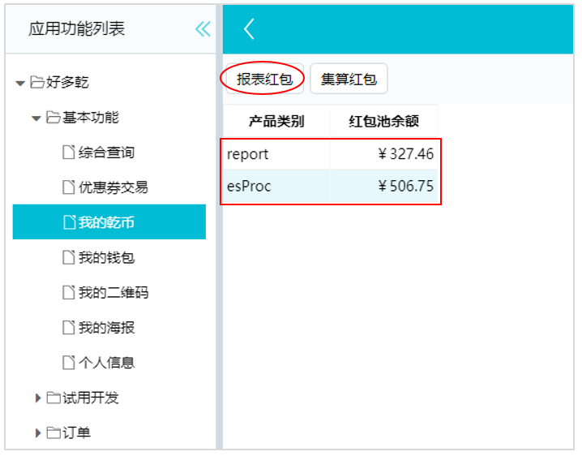Screen dimensions: 582x456
Task: Open 优惠券交易 in the function tree
Action: pos(113,187)
